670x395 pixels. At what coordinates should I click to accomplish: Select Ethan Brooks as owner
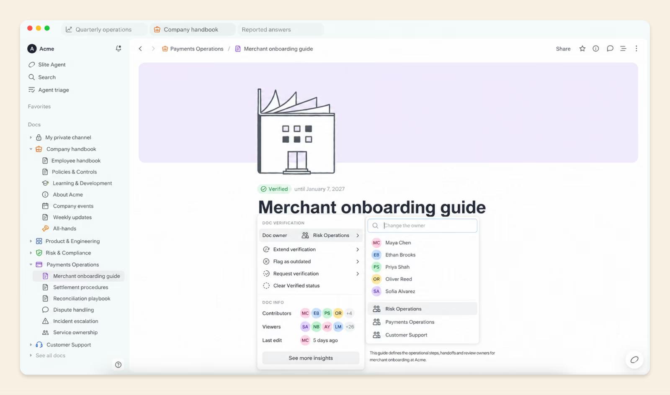[423, 255]
